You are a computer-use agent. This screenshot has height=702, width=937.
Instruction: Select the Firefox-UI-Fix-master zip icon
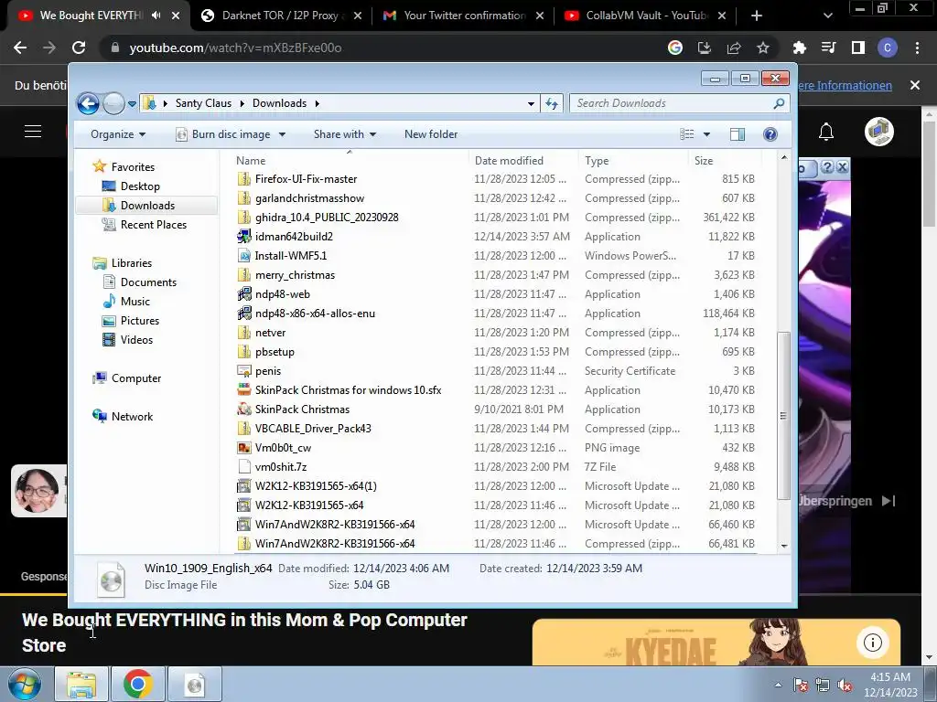(x=243, y=179)
